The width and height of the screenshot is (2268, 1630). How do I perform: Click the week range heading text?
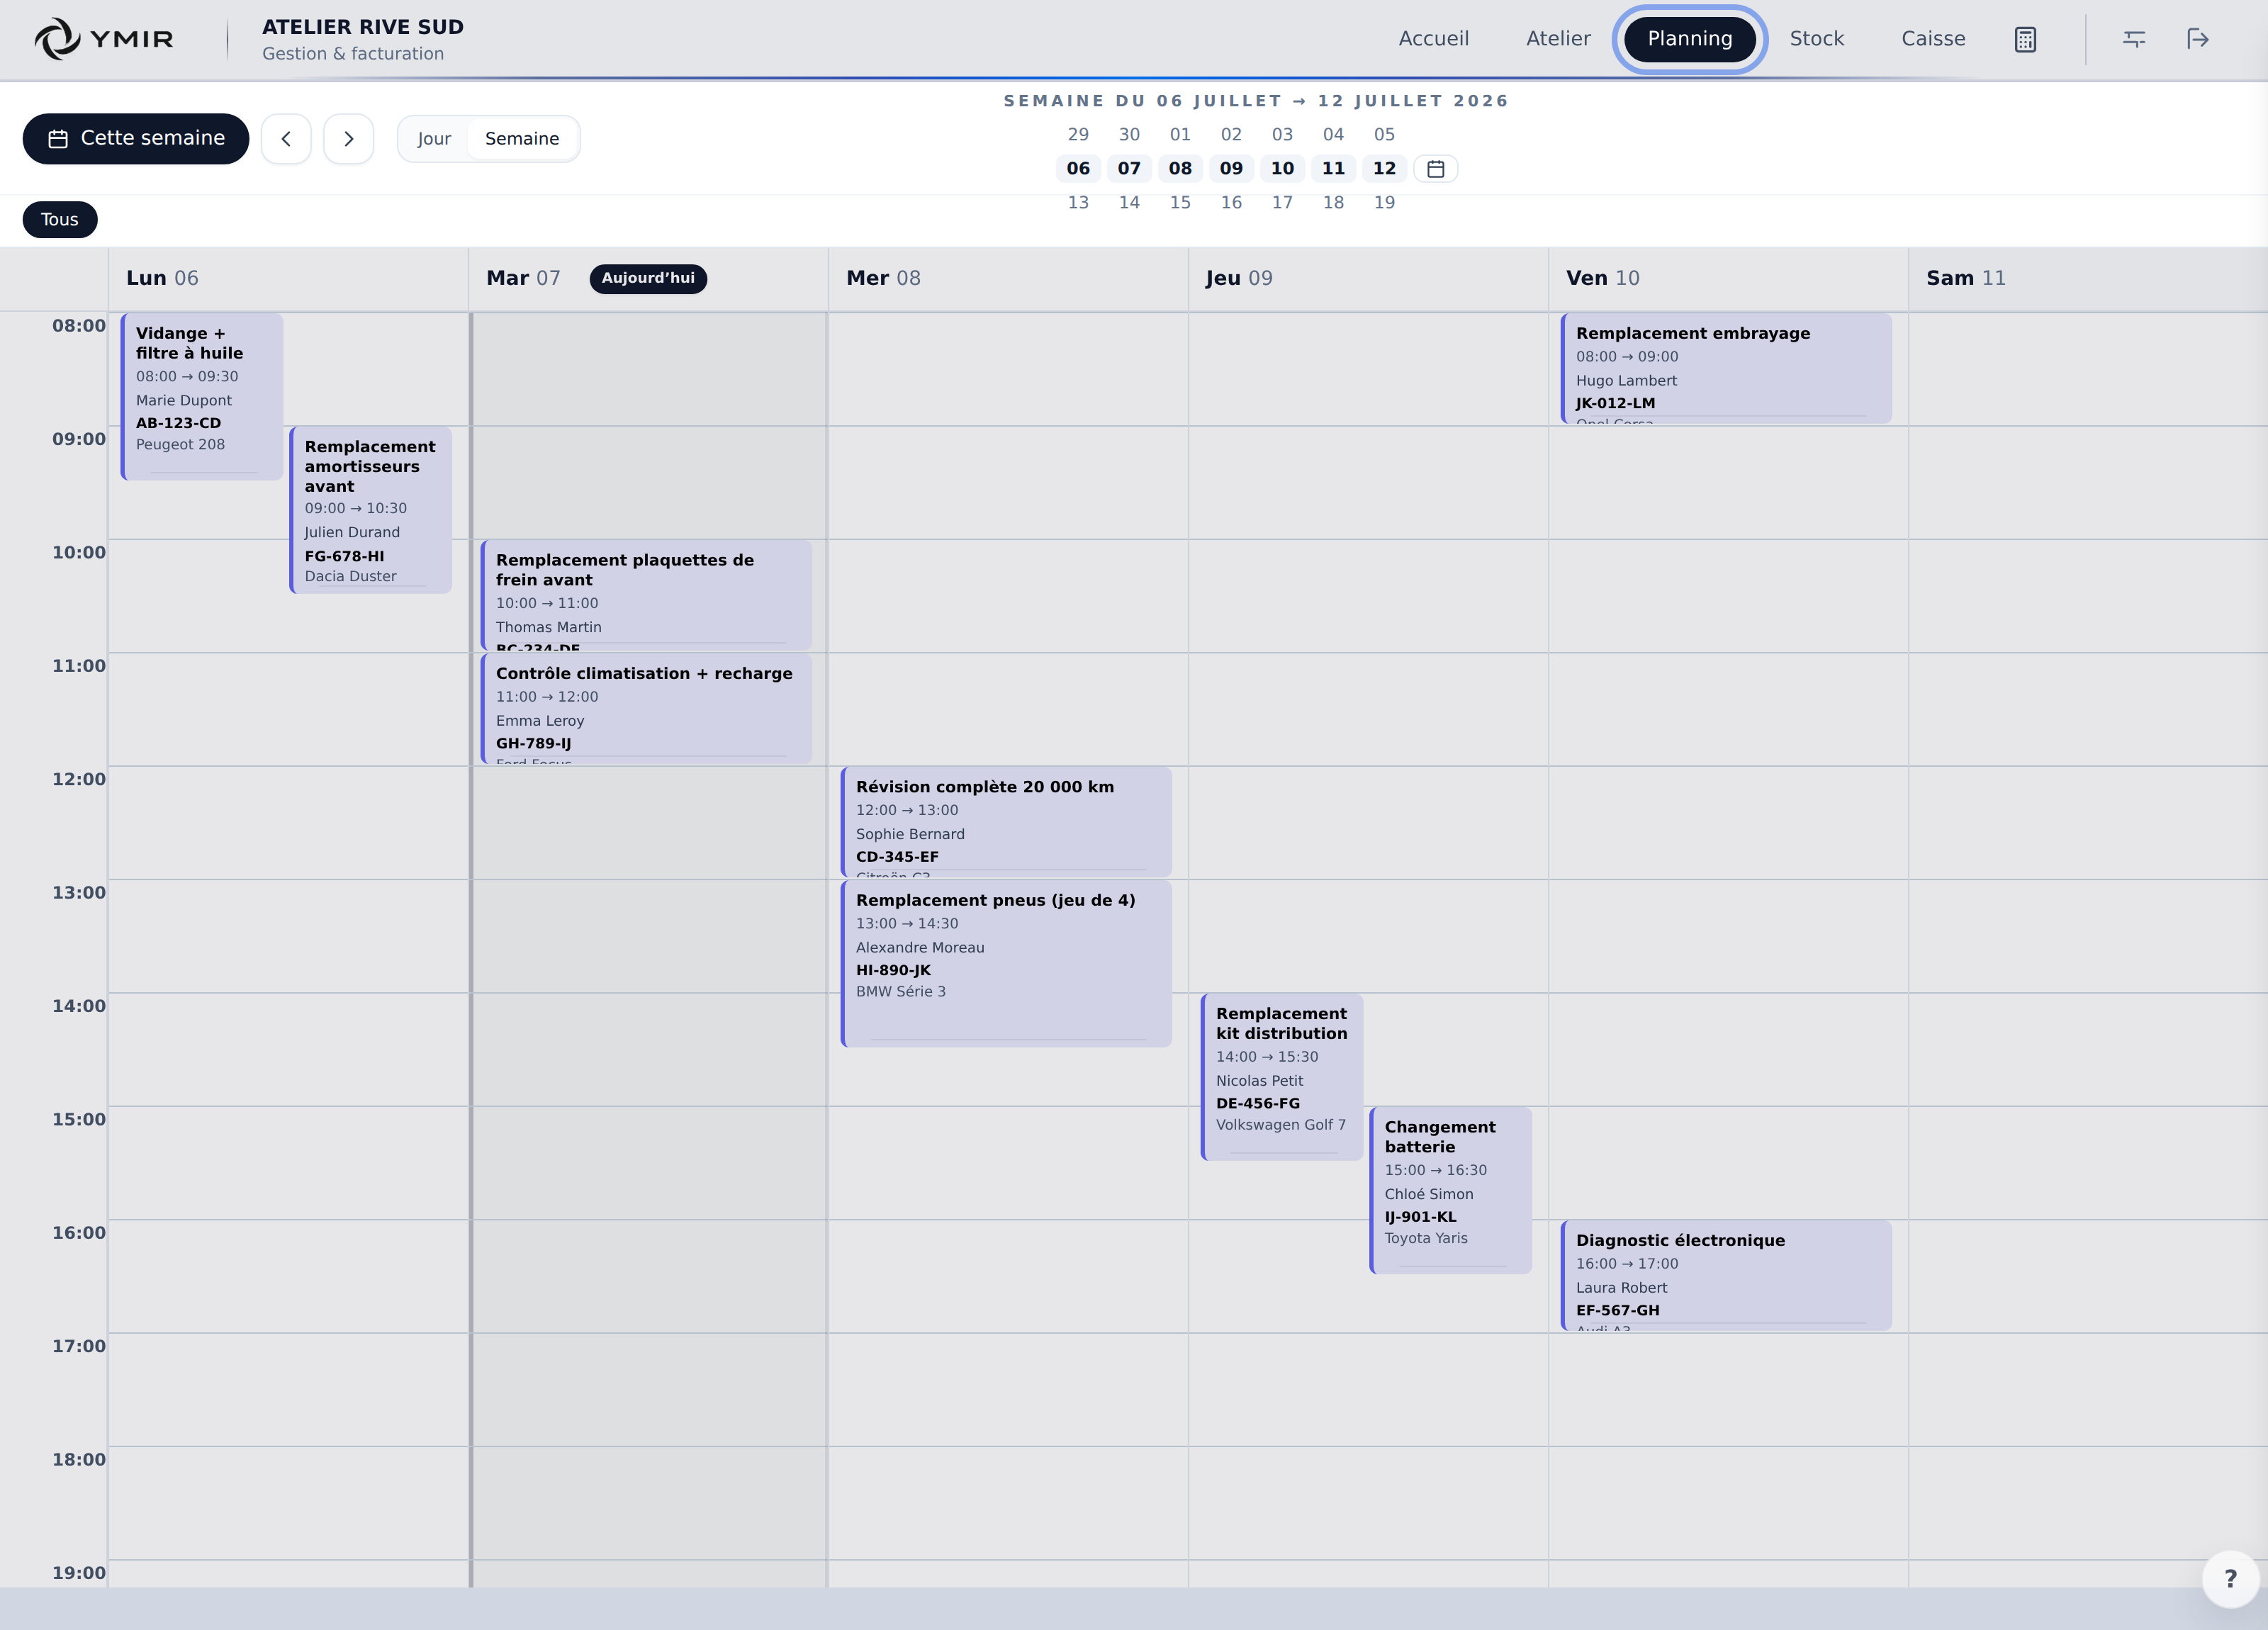[1256, 101]
